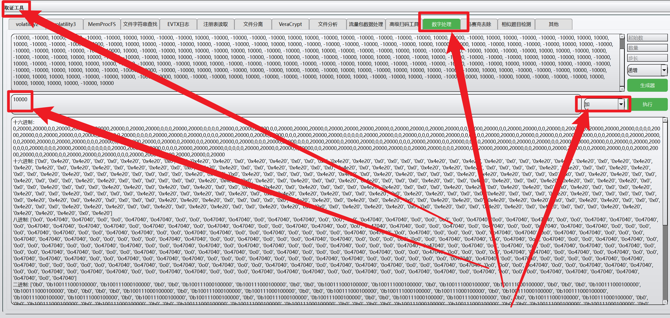Screen dimensions: 670x318
Task: Select the 注册表读取 tab
Action: click(x=216, y=24)
